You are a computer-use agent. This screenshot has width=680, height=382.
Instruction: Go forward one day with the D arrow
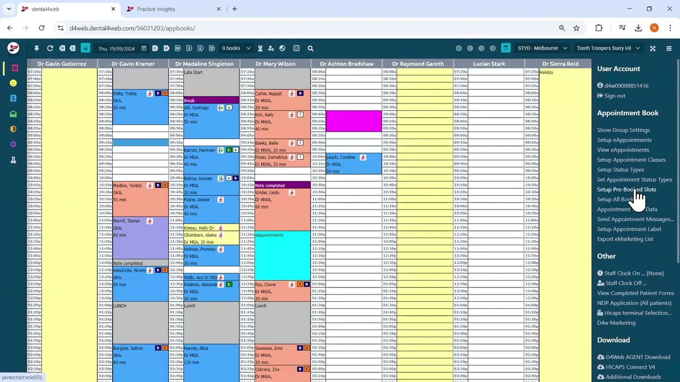coord(155,48)
